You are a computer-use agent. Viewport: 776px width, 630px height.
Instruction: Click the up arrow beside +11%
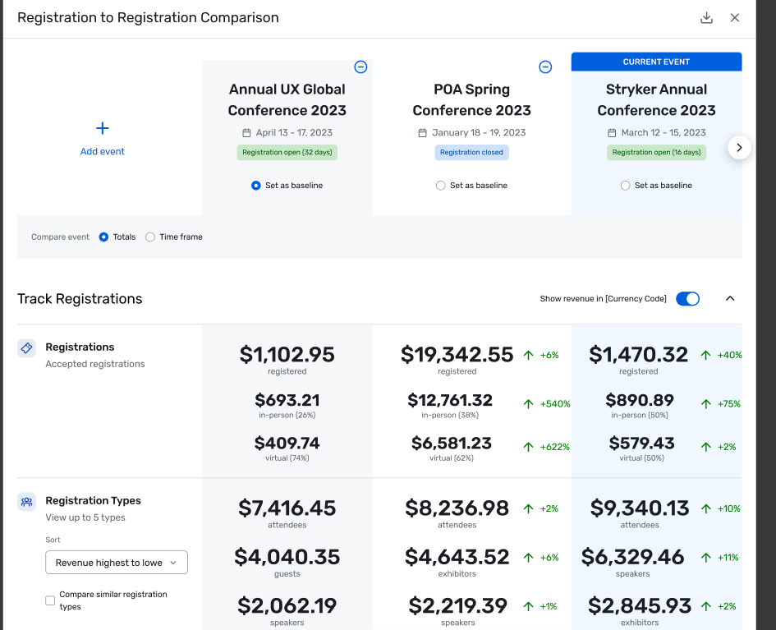[706, 557]
